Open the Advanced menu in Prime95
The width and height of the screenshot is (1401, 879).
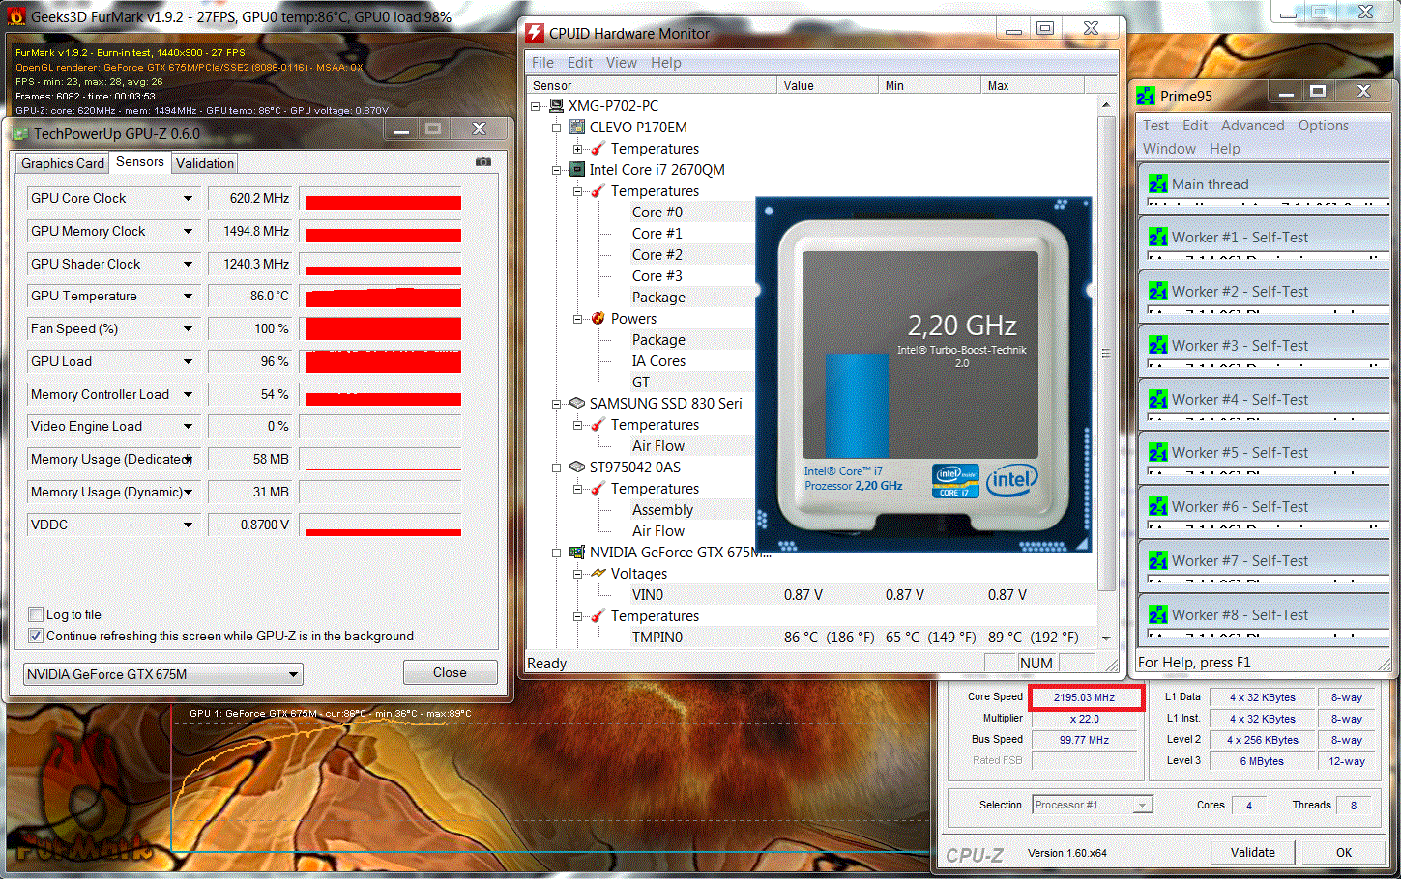pos(1253,126)
